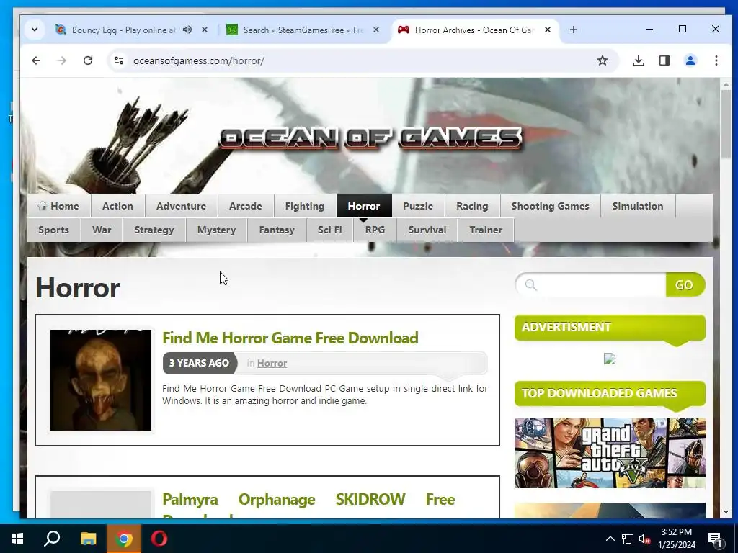Open the Chrome profile menu
Image resolution: width=738 pixels, height=553 pixels.
click(690, 60)
